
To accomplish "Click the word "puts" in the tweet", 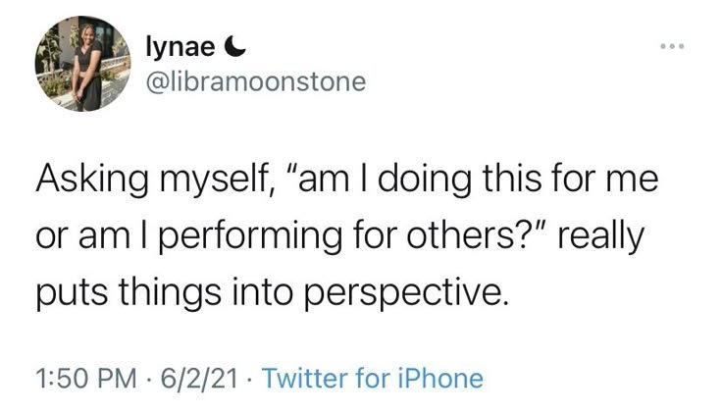I will click(x=72, y=293).
